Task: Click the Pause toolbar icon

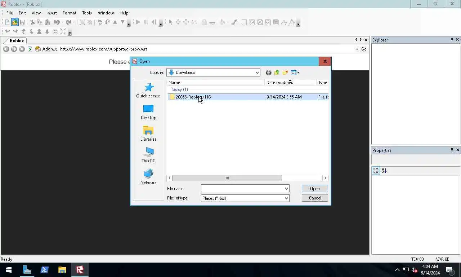Action: coord(146,22)
